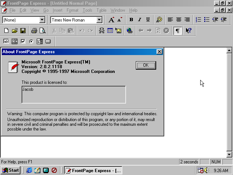Image resolution: width=233 pixels, height=175 pixels.
Task: Close the About FrontPage Express dialog
Action: click(x=159, y=52)
